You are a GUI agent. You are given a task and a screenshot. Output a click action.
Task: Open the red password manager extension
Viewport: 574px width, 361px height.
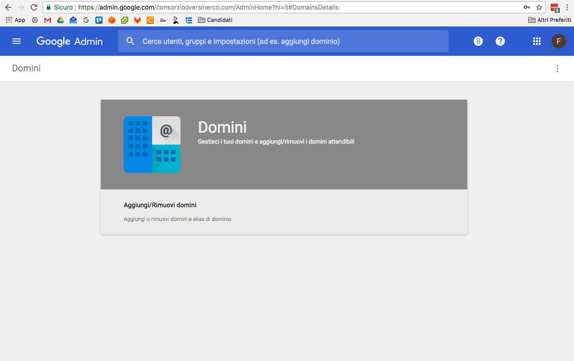(555, 8)
